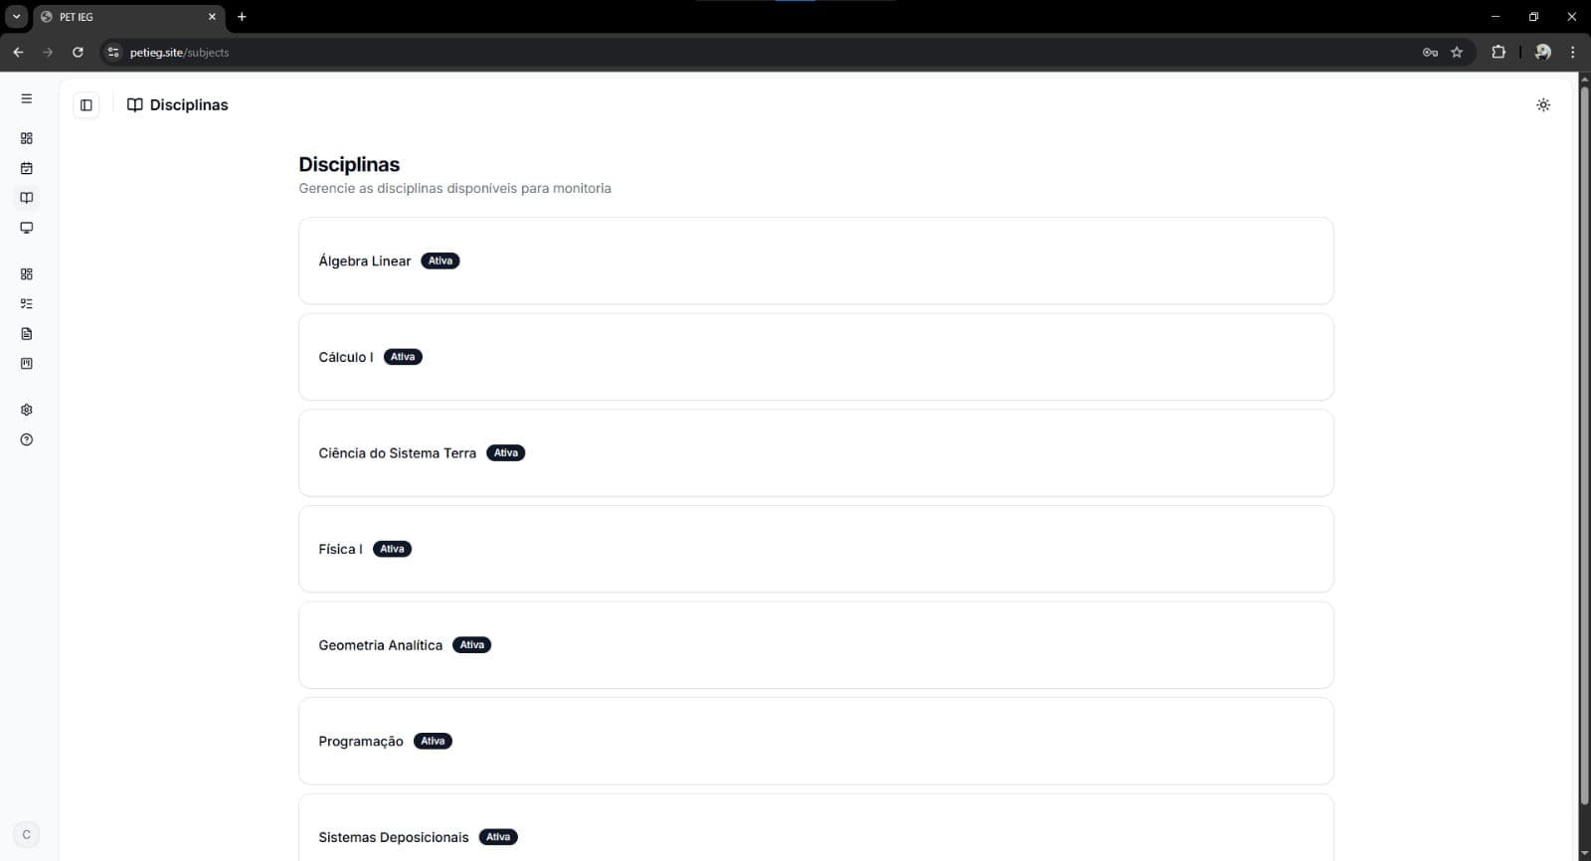Bookmark this page with the star icon

1457,53
